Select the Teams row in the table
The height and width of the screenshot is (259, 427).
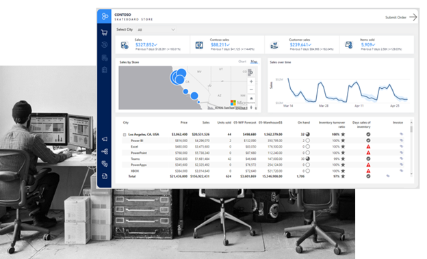(x=263, y=159)
